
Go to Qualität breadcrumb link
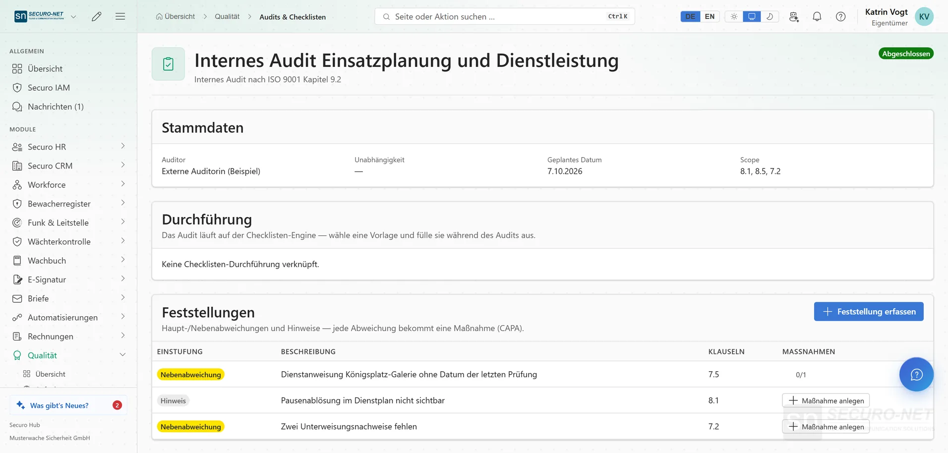(227, 16)
